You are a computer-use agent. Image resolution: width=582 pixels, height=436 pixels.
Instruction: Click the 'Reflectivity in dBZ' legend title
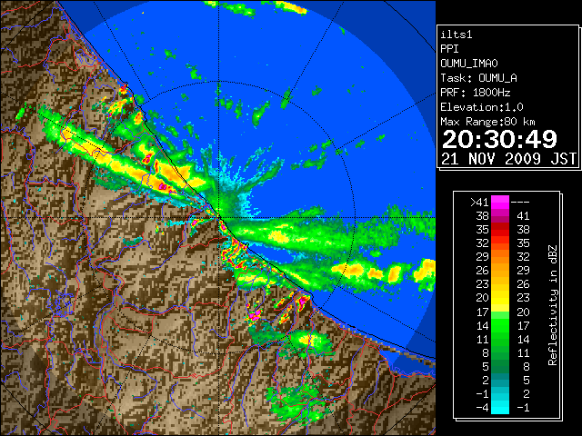(x=553, y=305)
